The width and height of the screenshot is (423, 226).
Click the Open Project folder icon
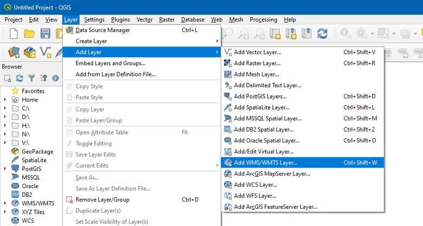(x=29, y=34)
